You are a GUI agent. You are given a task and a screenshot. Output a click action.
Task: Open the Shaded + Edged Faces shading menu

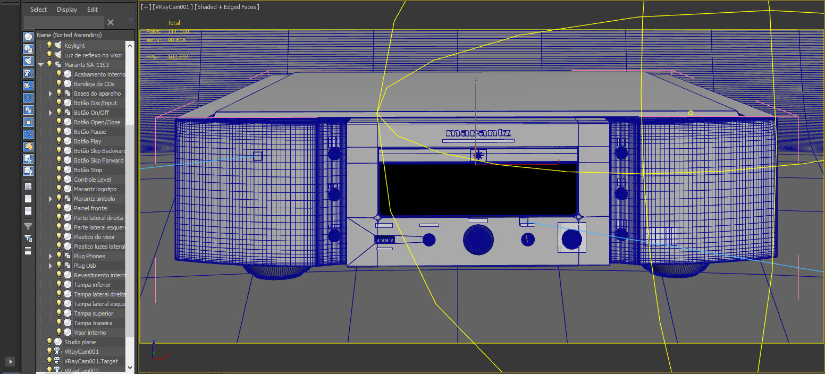point(227,7)
